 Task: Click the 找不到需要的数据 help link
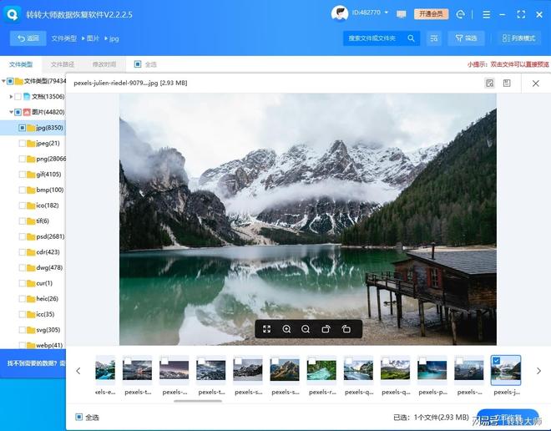pyautogui.click(x=36, y=363)
